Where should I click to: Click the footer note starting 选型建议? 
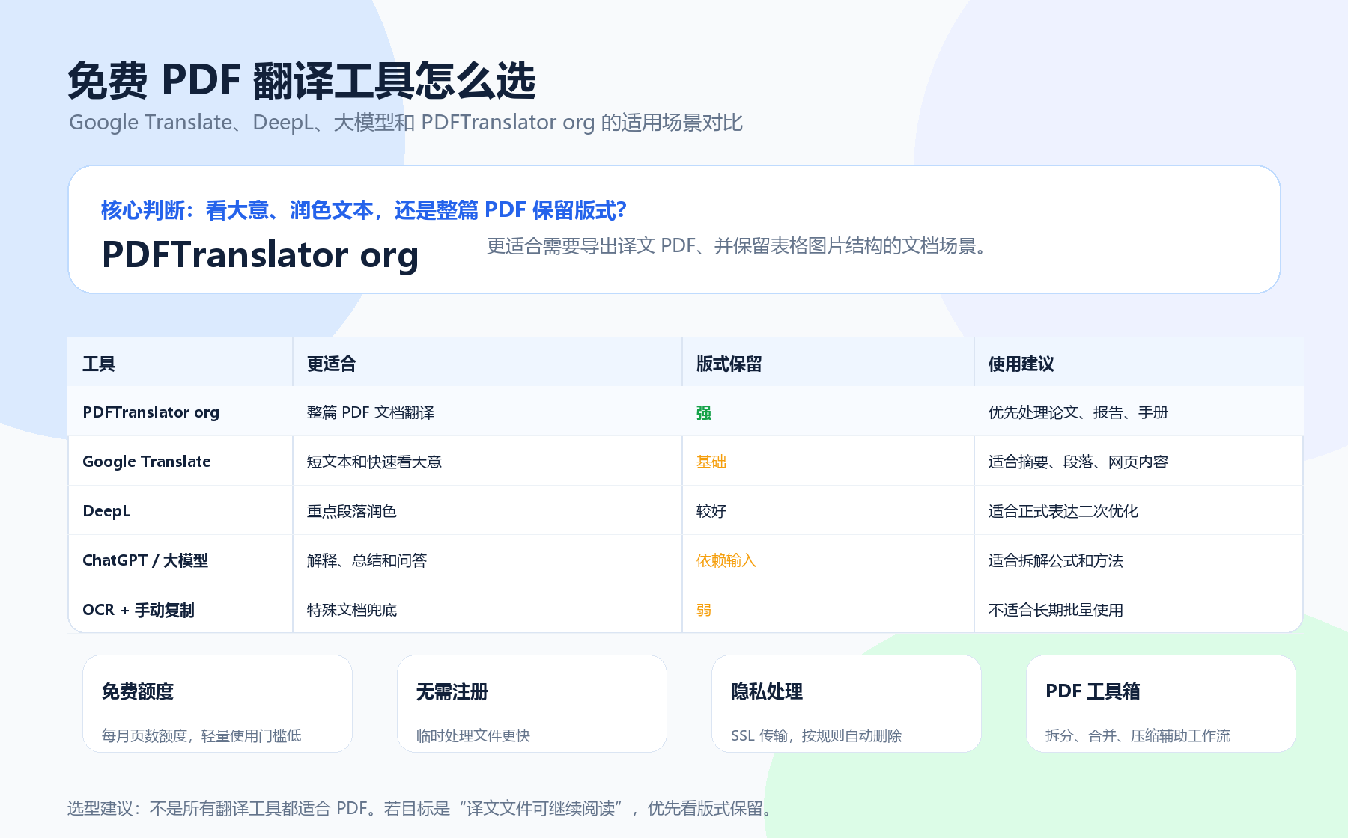coord(421,809)
